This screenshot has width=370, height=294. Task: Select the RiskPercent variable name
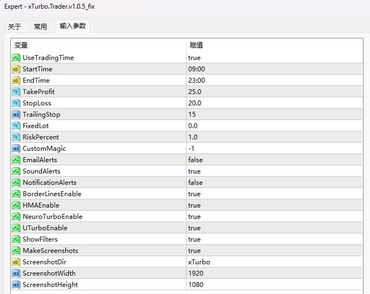[41, 137]
